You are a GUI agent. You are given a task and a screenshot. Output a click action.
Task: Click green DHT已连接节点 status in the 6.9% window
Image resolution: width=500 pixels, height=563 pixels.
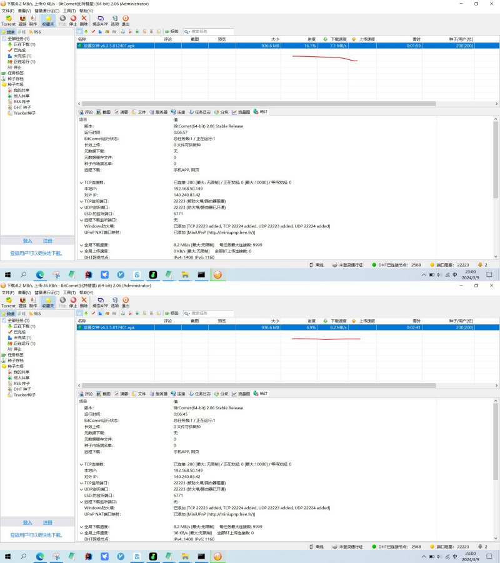[396, 547]
